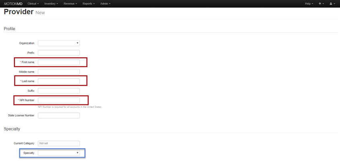Click into the Prefix text field

tap(59, 53)
